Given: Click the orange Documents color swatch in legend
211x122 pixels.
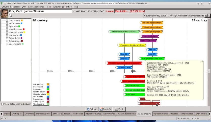Looking at the screenshot, I should coord(48,84).
